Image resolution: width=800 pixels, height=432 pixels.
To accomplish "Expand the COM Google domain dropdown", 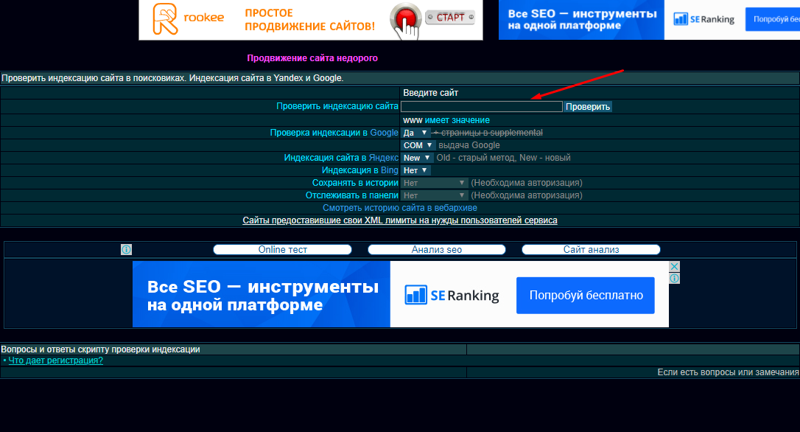I will tap(418, 145).
